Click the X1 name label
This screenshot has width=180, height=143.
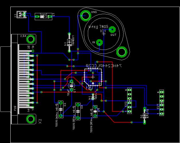point(15,16)
